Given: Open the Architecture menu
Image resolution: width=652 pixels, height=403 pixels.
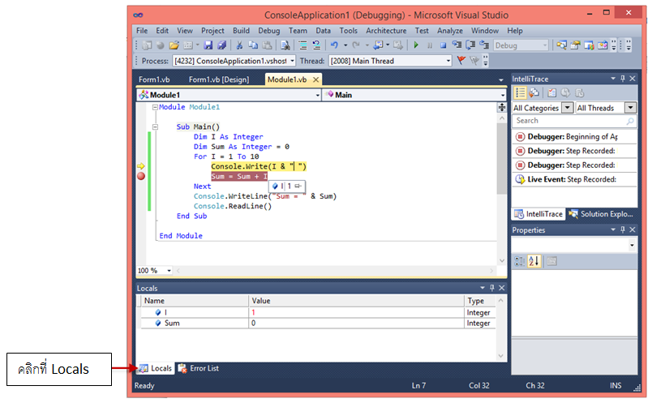Looking at the screenshot, I should click(386, 30).
